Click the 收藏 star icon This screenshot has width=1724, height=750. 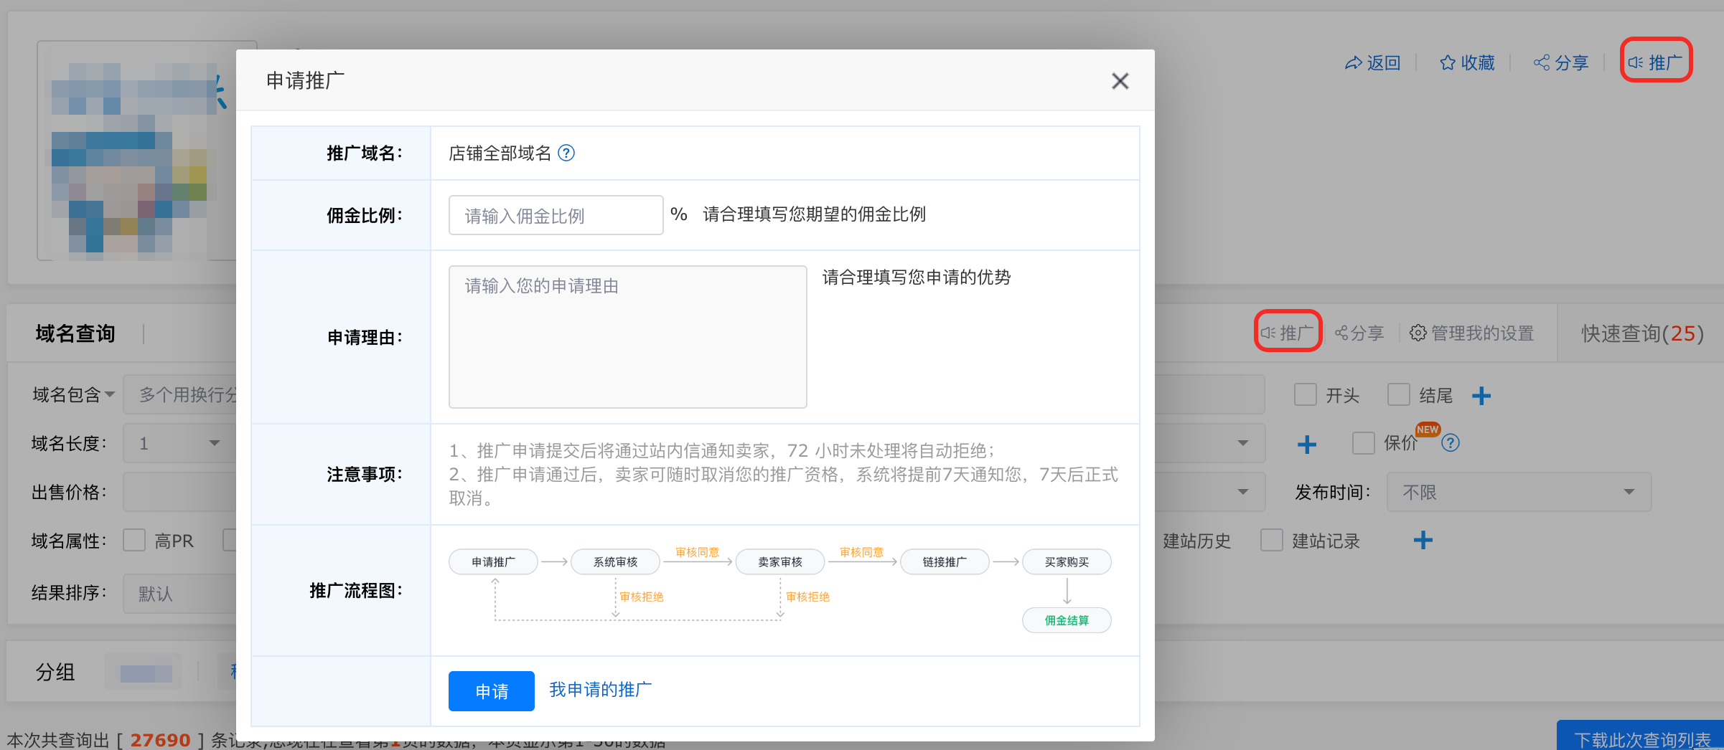pos(1447,63)
